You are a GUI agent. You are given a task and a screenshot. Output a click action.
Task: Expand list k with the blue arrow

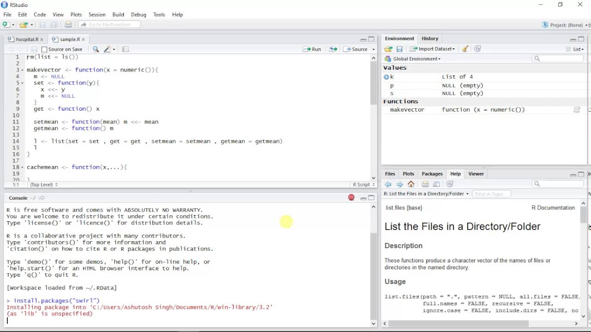click(386, 77)
